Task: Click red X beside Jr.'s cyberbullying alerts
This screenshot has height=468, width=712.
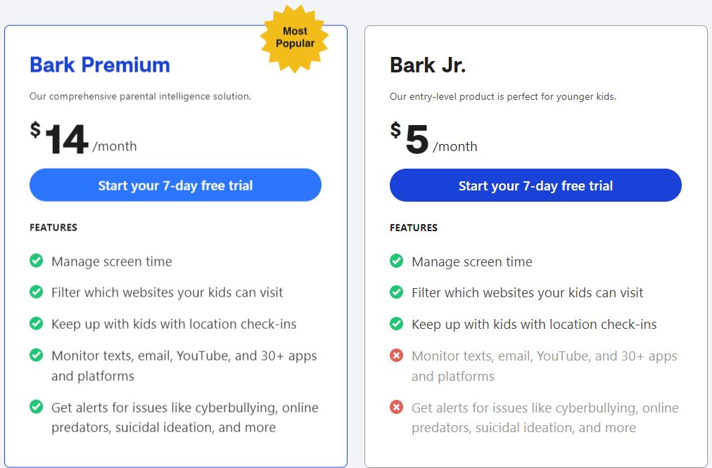Action: [x=397, y=407]
